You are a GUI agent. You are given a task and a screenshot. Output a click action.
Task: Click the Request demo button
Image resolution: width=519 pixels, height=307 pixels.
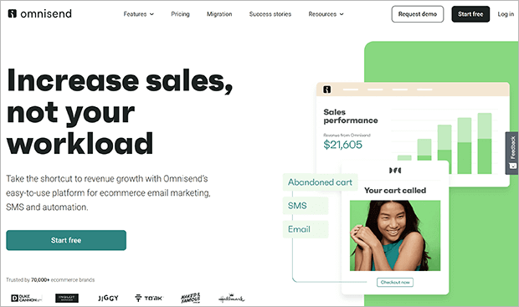click(418, 14)
